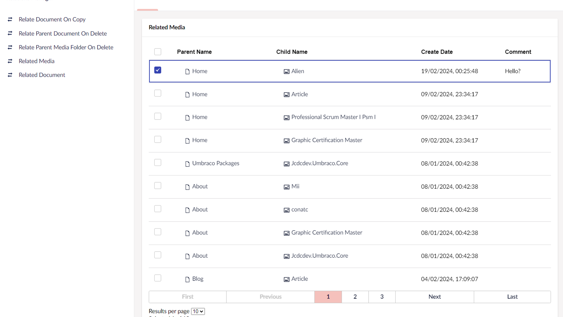Uncheck the Alien row checkbox
This screenshot has height=317, width=563.
tap(158, 70)
